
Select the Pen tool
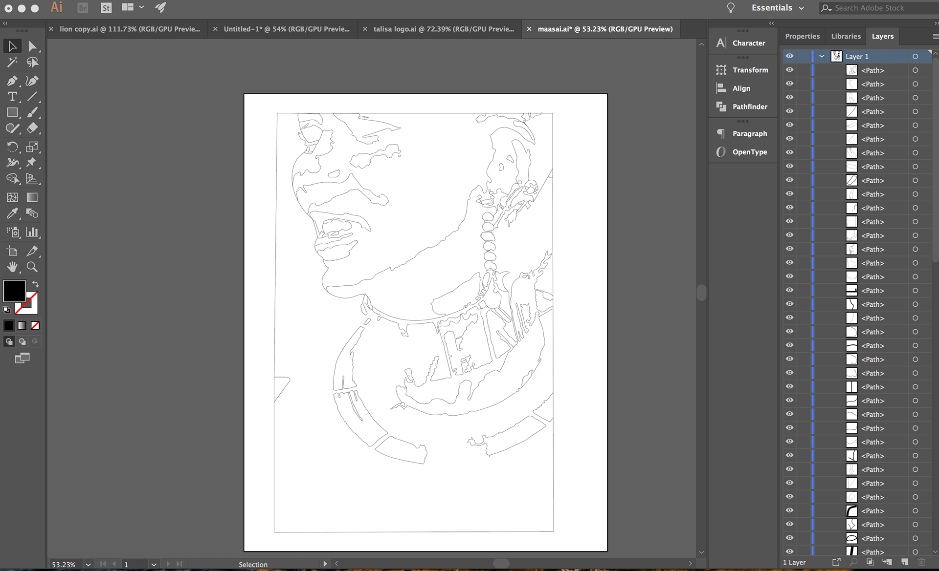click(x=12, y=81)
